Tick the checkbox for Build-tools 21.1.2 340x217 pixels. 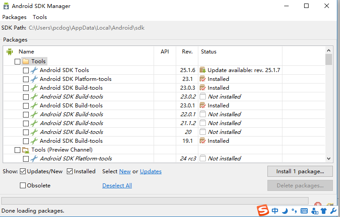click(26, 123)
